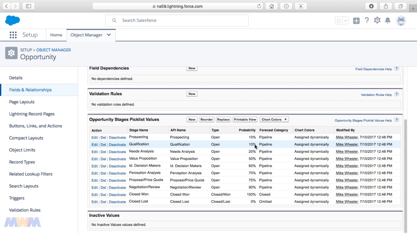Viewport: 417px width, 234px height.
Task: Open Opportunity Stages Picklist Values Help link
Action: pyautogui.click(x=363, y=121)
